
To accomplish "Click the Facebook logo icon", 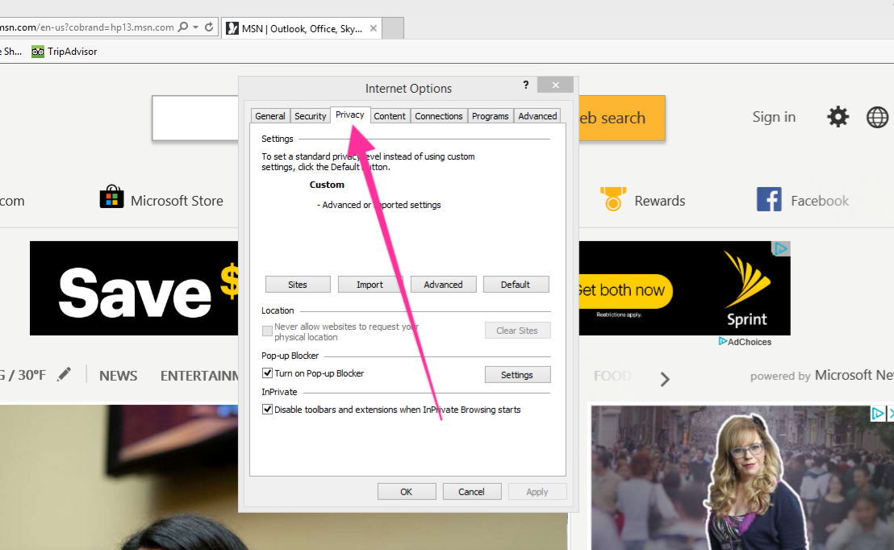I will point(769,199).
